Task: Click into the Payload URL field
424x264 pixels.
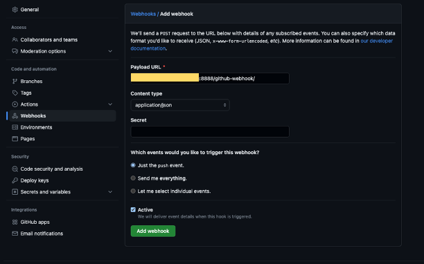Action: [210, 79]
